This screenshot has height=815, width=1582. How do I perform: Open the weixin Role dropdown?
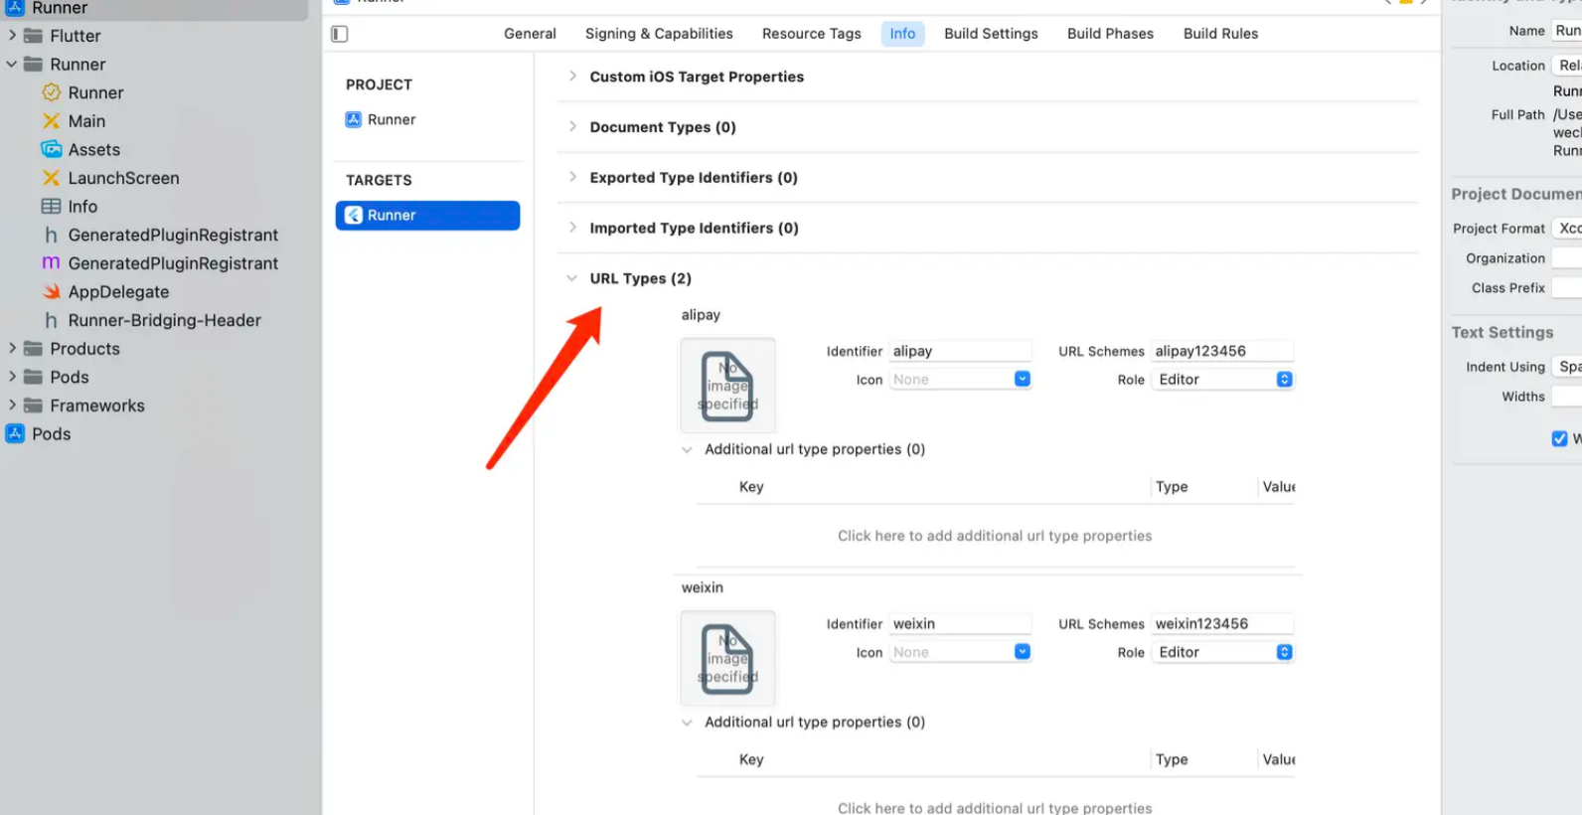tap(1222, 653)
